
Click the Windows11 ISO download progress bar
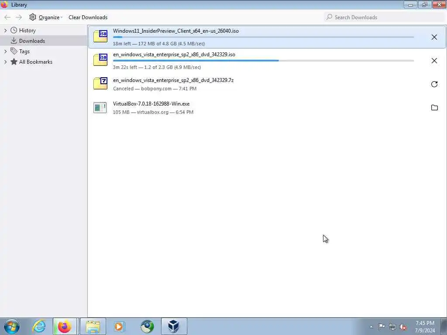[x=263, y=37]
